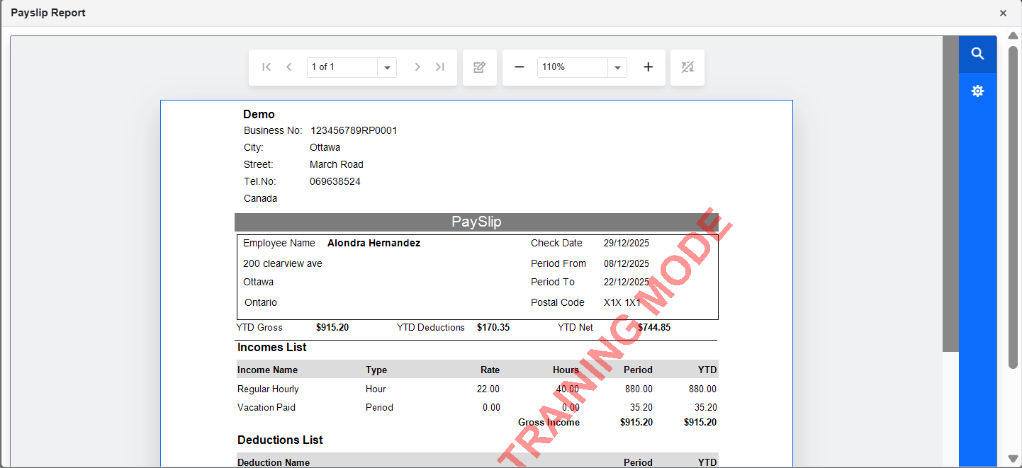Click the highlight editing fields icon

tap(687, 67)
